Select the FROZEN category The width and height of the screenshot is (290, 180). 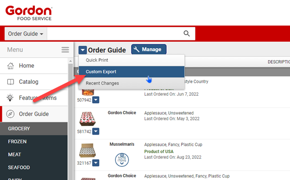[34, 141]
